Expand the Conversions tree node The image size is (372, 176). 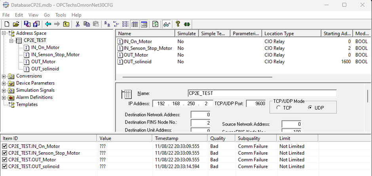pos(4,76)
